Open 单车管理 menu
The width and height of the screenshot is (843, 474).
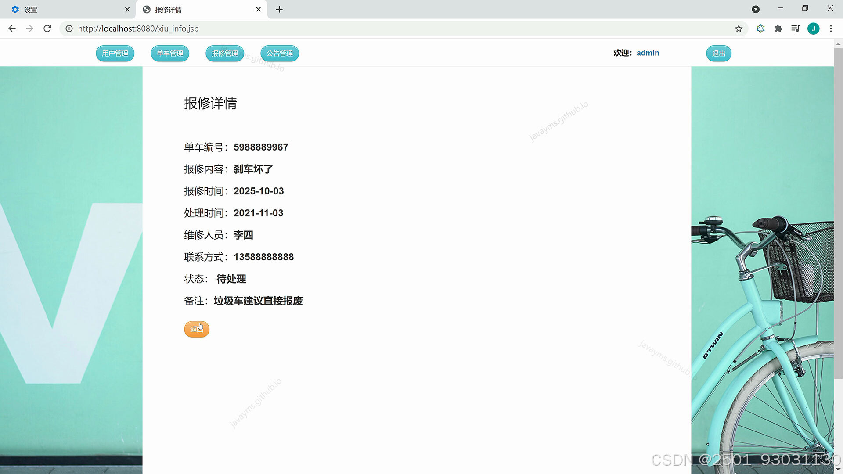click(x=170, y=54)
